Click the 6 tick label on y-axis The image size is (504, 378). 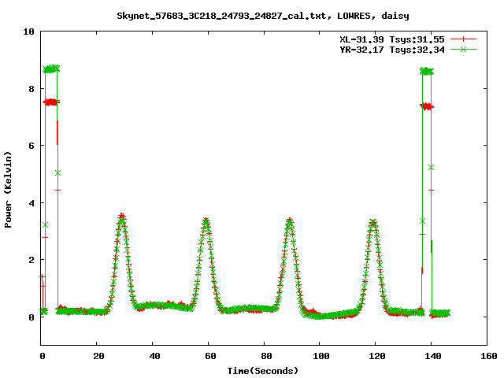point(31,146)
